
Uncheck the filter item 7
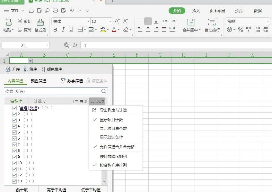pos(14,145)
